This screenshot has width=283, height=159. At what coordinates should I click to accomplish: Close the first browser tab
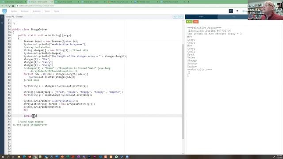tap(26, 2)
